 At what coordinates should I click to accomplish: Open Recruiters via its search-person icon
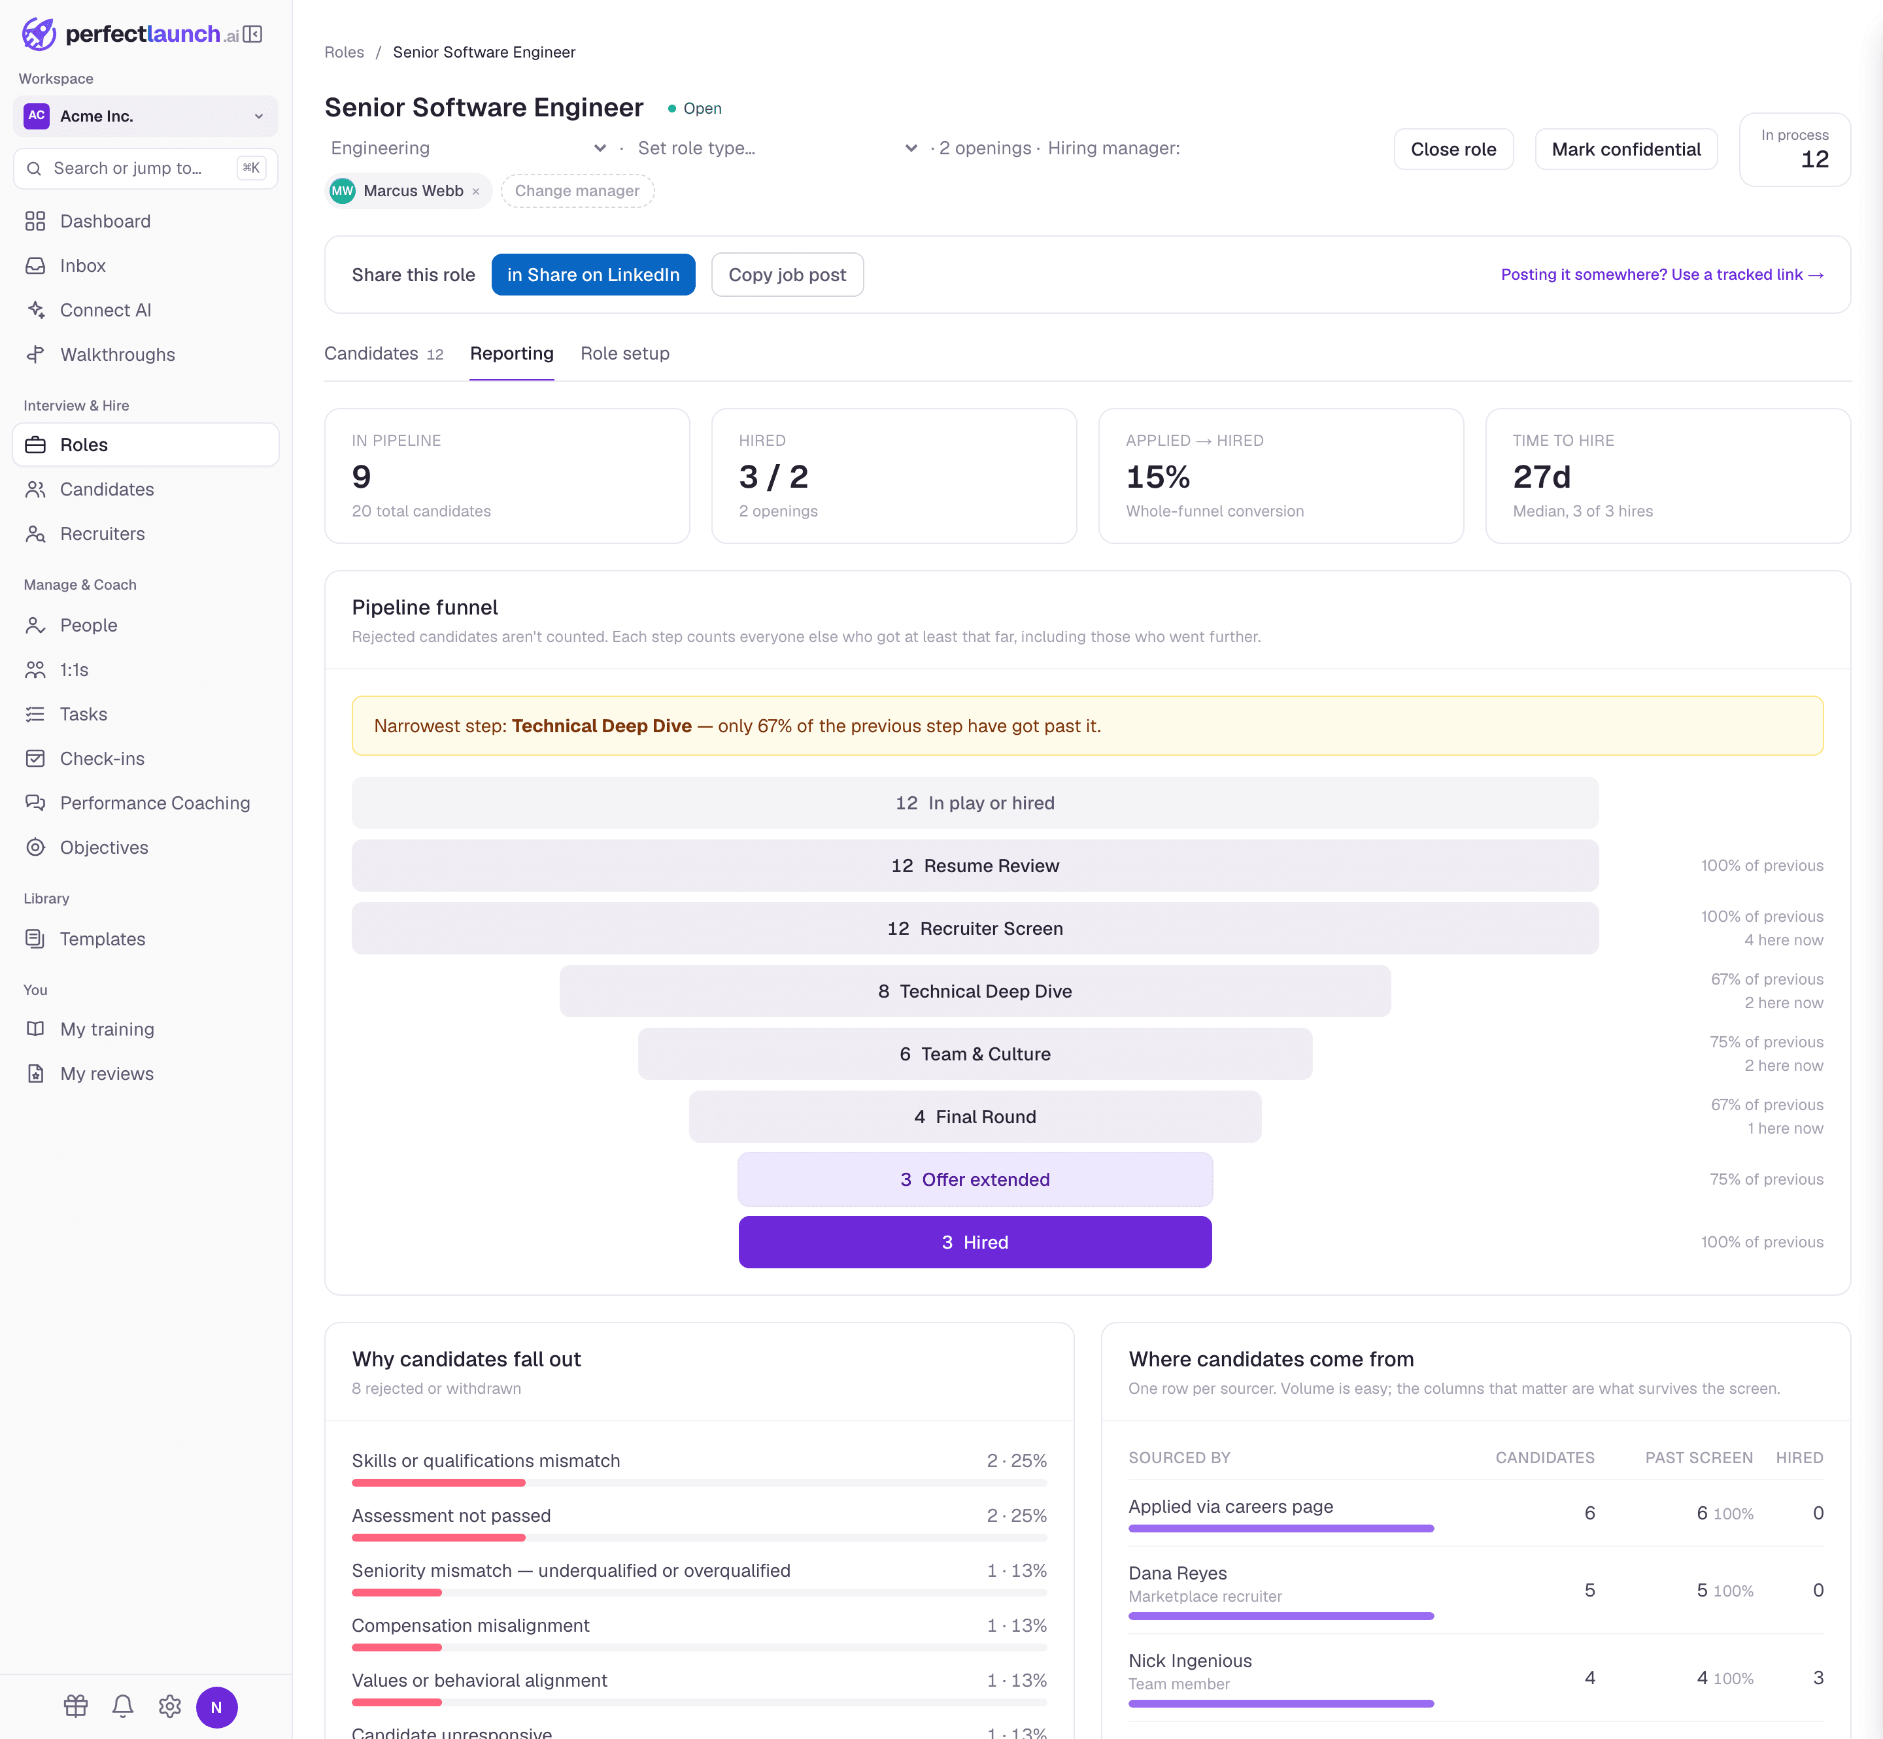point(36,533)
